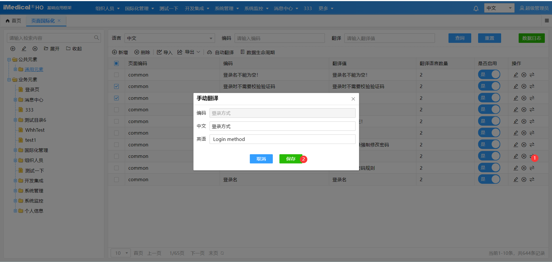Viewport: 552px width, 262px height.
Task: Expand the 系统管理 tree node
Action: (15, 191)
